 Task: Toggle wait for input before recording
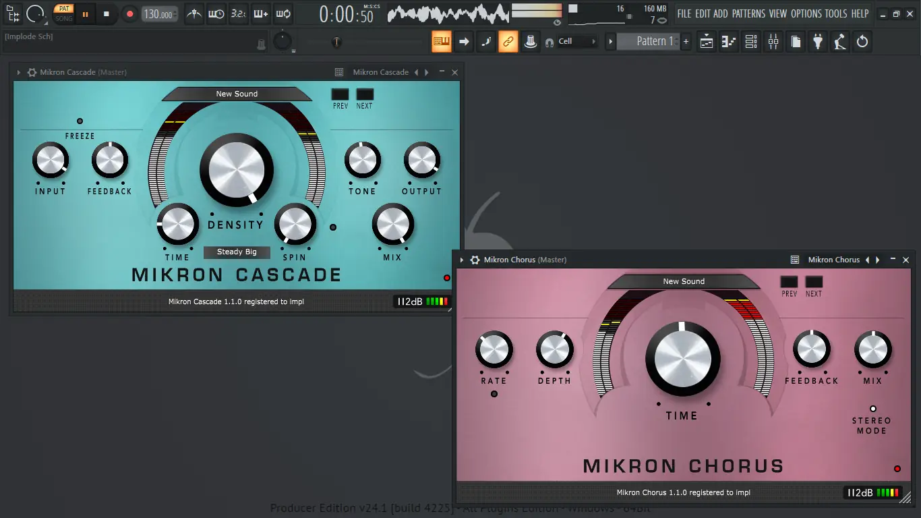tap(216, 13)
